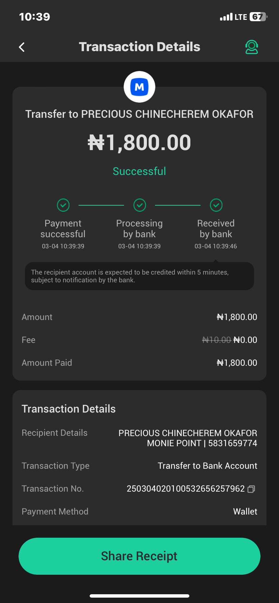Tap the Recipient Details account info
Viewport: 279px width, 603px height.
click(188, 438)
